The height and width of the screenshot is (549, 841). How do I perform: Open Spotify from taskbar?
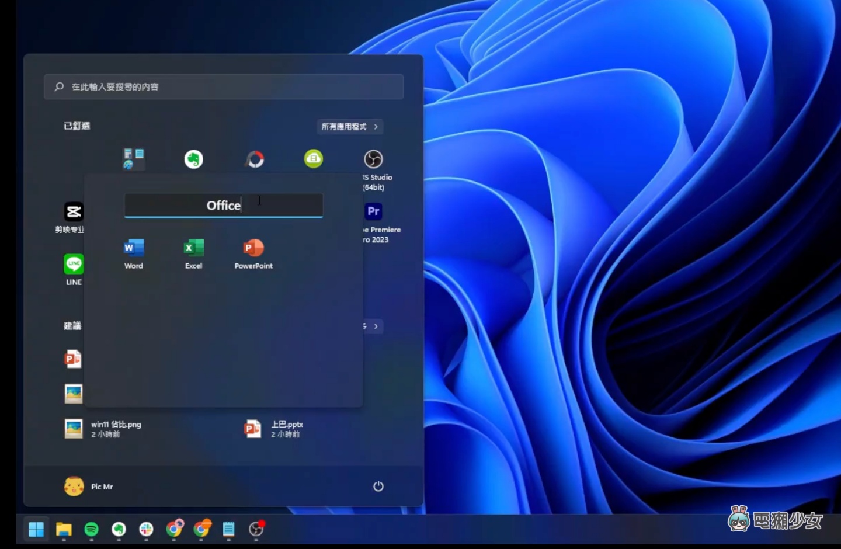point(92,529)
